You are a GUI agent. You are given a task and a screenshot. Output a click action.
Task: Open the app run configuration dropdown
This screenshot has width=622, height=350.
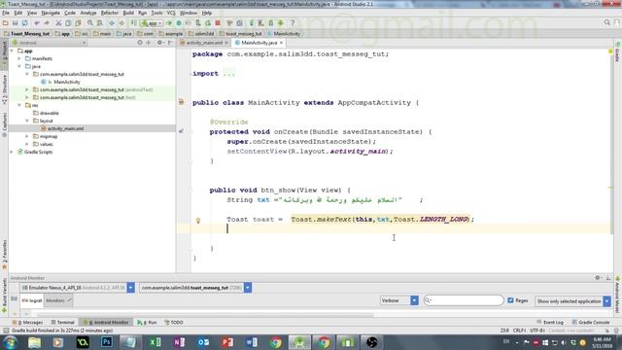(152, 23)
